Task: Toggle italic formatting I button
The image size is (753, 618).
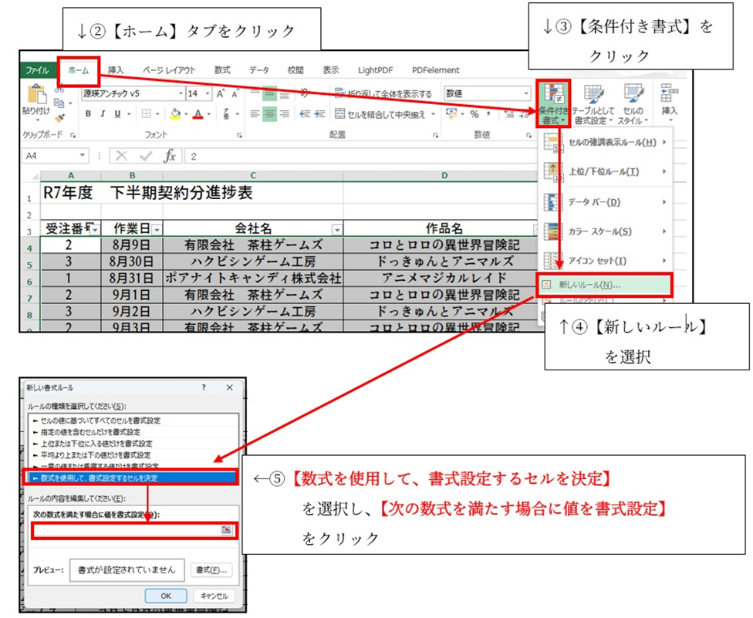Action: click(103, 114)
